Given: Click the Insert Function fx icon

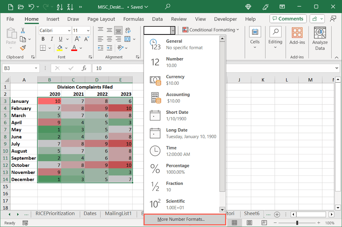Looking at the screenshot, I should click(x=84, y=68).
